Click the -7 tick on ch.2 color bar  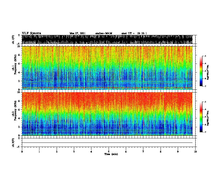205,132
